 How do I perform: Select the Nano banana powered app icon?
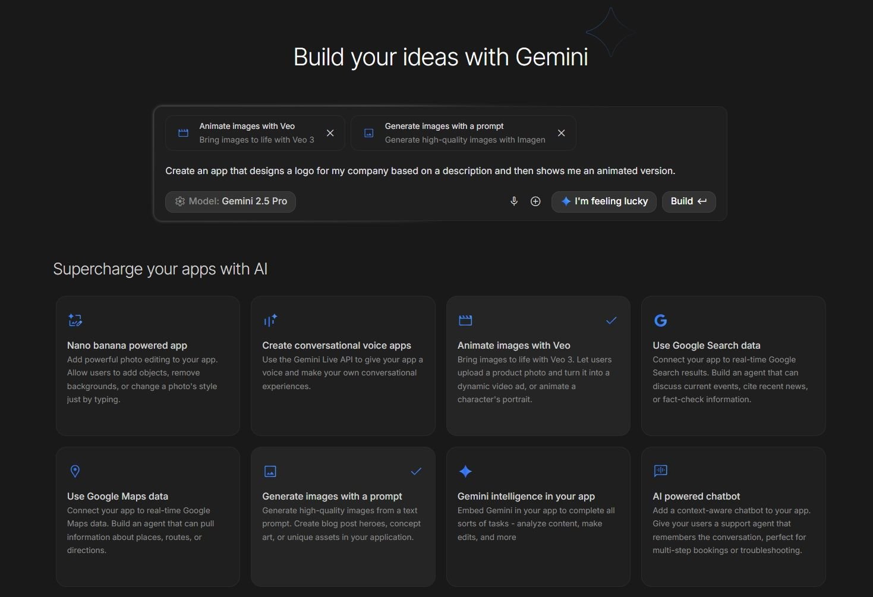coord(75,320)
